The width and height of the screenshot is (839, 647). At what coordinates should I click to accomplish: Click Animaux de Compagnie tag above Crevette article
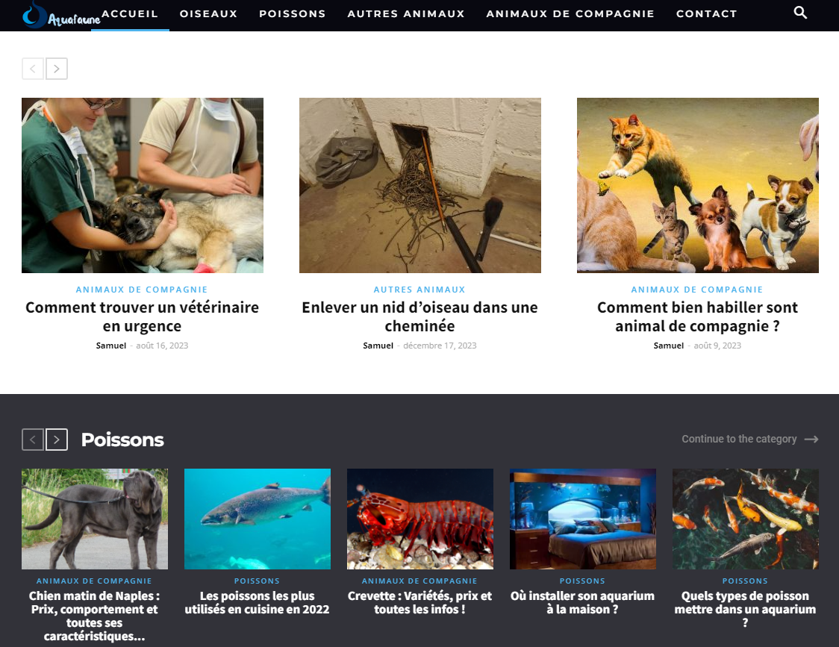click(x=419, y=581)
